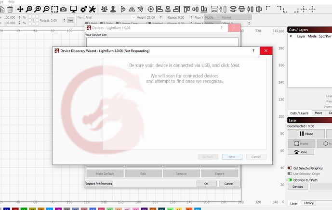Click Go Back in the wizard
Screen dimensions: 332x210
click(208, 157)
